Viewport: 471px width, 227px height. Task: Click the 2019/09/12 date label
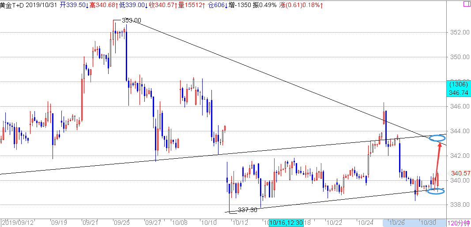[x=17, y=223]
